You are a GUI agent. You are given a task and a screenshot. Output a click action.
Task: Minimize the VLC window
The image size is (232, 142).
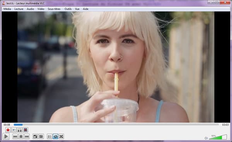[211, 2]
